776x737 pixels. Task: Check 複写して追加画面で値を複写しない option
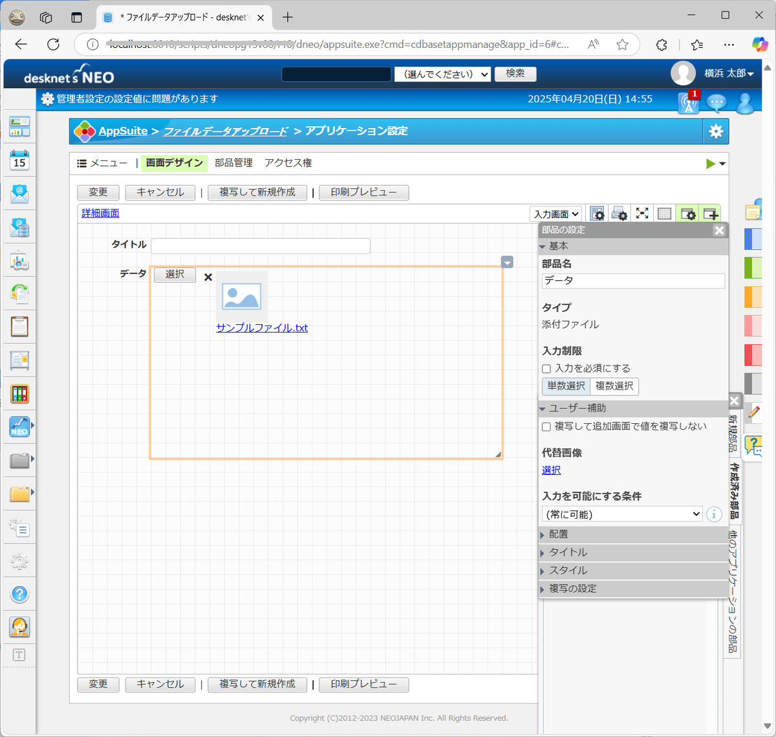546,426
